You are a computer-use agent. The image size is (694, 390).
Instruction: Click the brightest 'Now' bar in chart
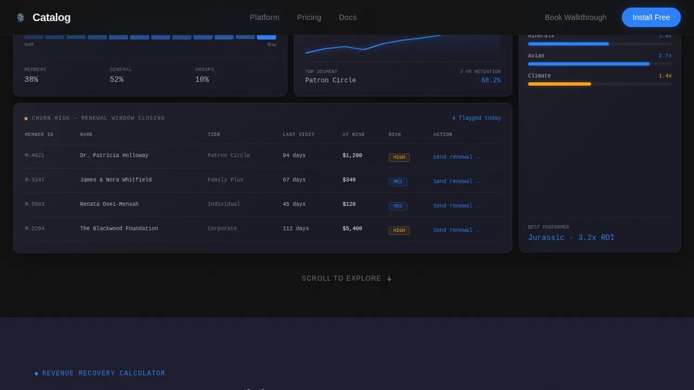(x=266, y=37)
